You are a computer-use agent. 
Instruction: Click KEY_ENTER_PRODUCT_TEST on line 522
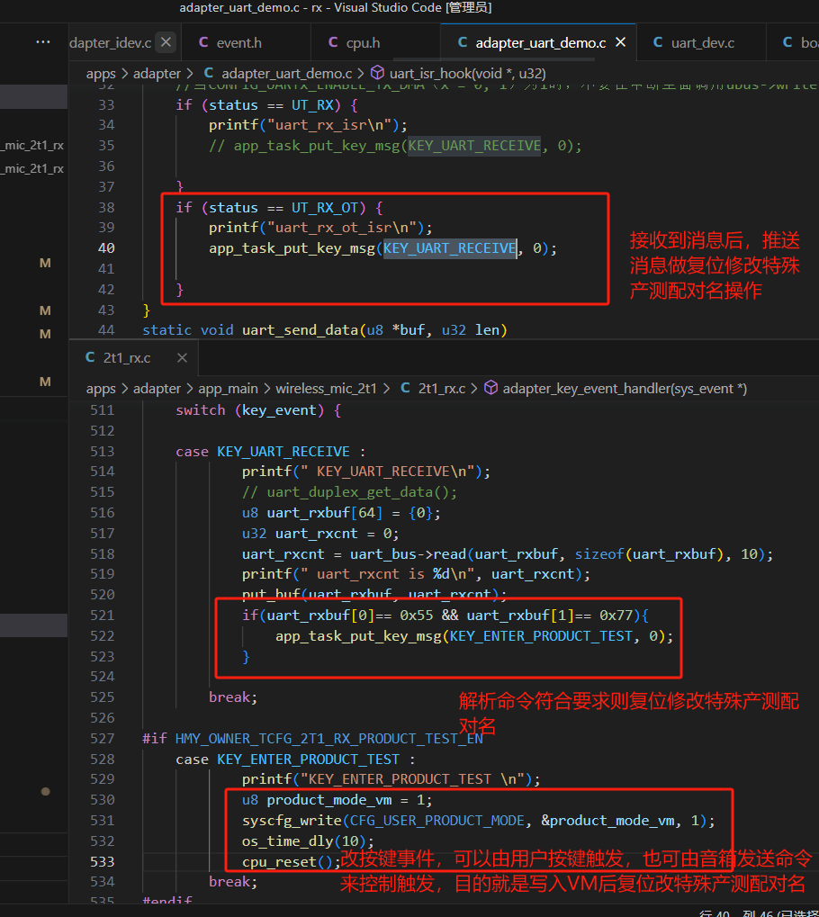(x=541, y=635)
